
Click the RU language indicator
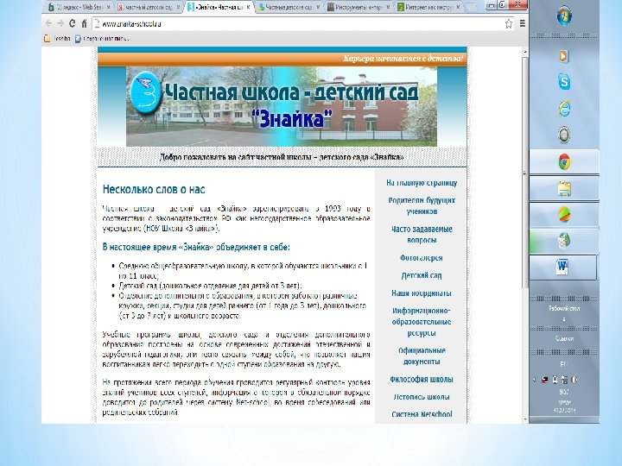click(x=563, y=363)
